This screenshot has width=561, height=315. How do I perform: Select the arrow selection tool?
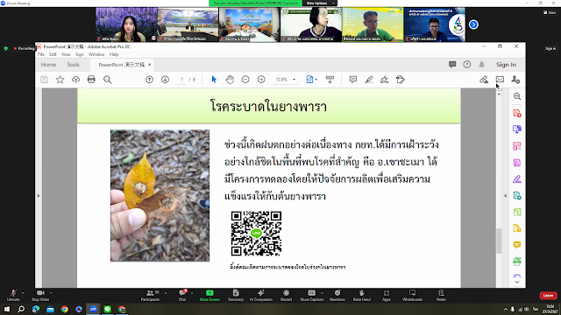click(214, 80)
